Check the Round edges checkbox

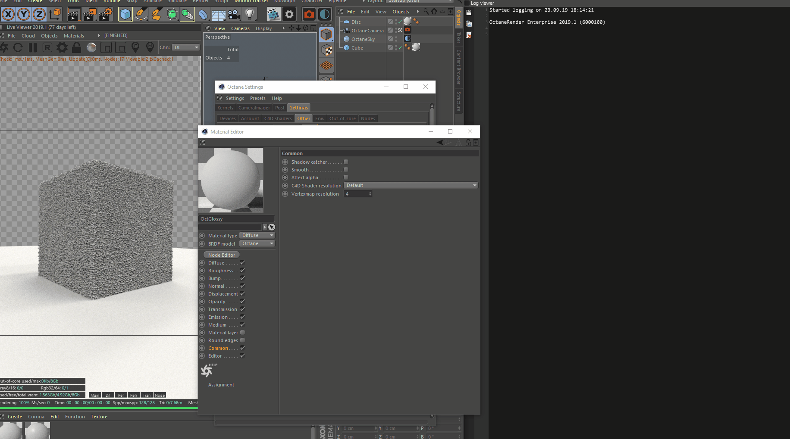click(242, 340)
